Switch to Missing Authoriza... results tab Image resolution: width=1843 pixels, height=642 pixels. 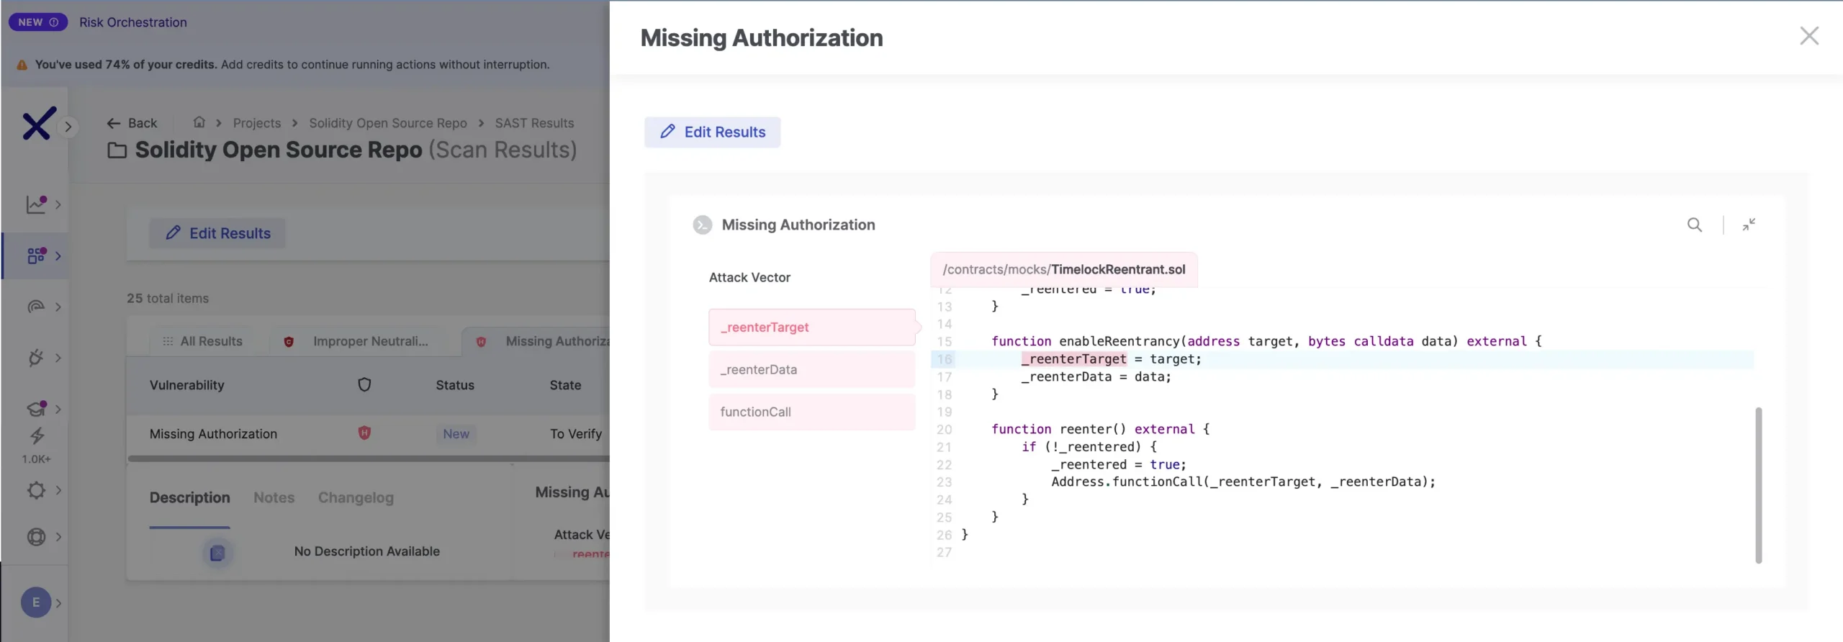[536, 342]
